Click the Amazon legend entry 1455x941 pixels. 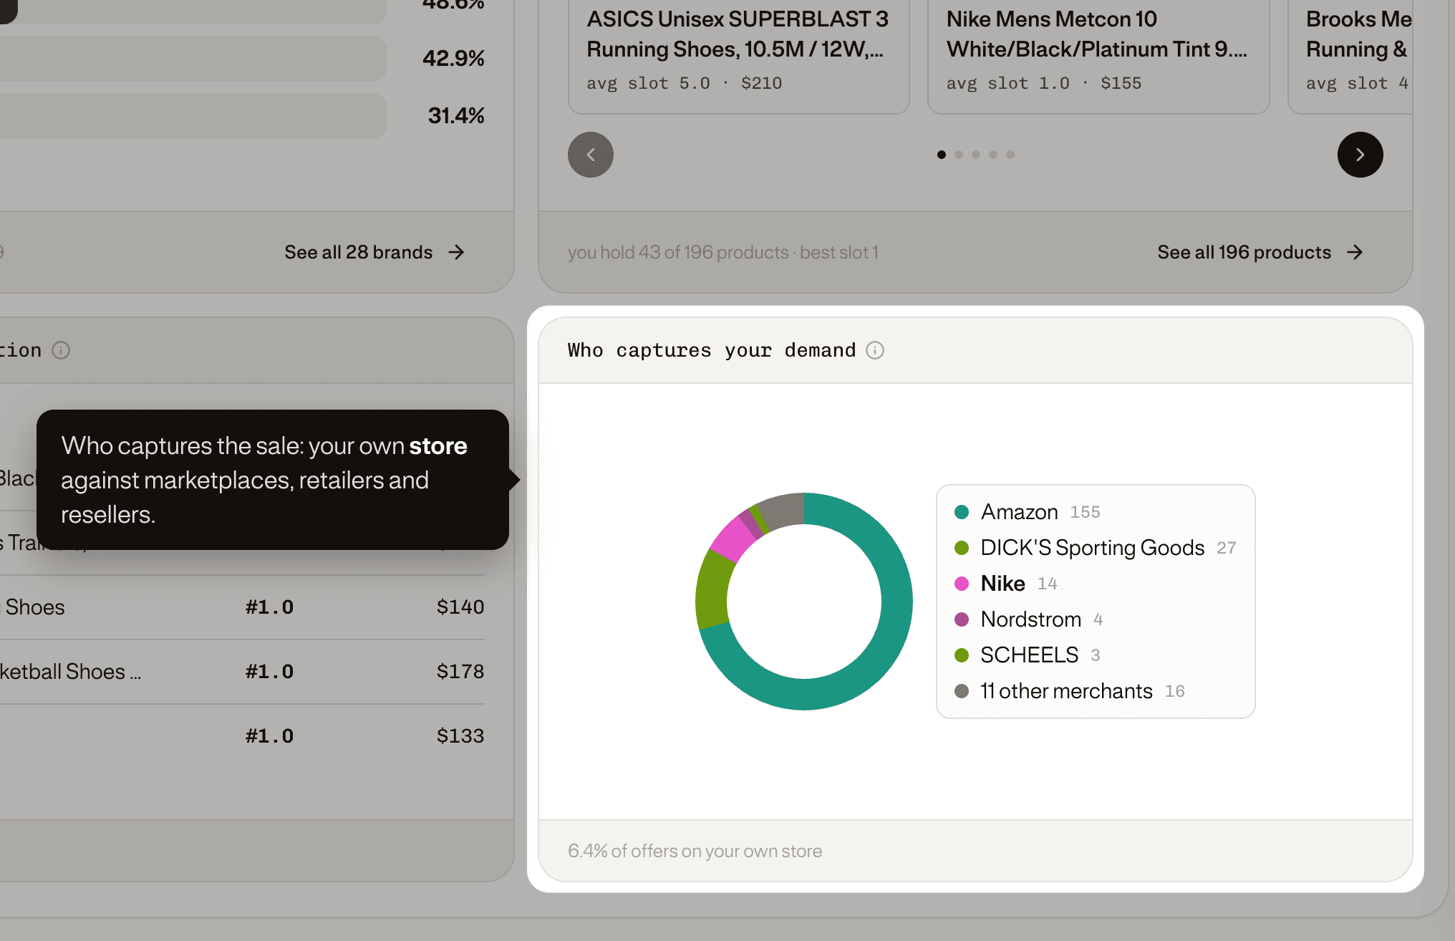pyautogui.click(x=1028, y=512)
